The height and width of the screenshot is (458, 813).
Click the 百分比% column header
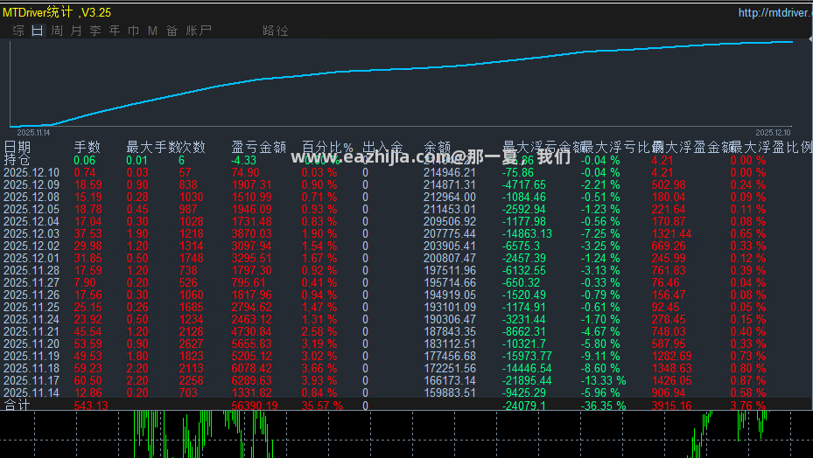[327, 147]
